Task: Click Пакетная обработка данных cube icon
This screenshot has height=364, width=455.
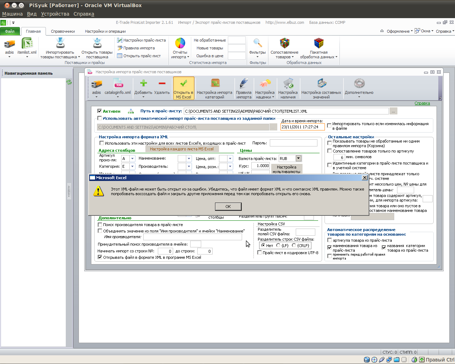Action: [319, 43]
